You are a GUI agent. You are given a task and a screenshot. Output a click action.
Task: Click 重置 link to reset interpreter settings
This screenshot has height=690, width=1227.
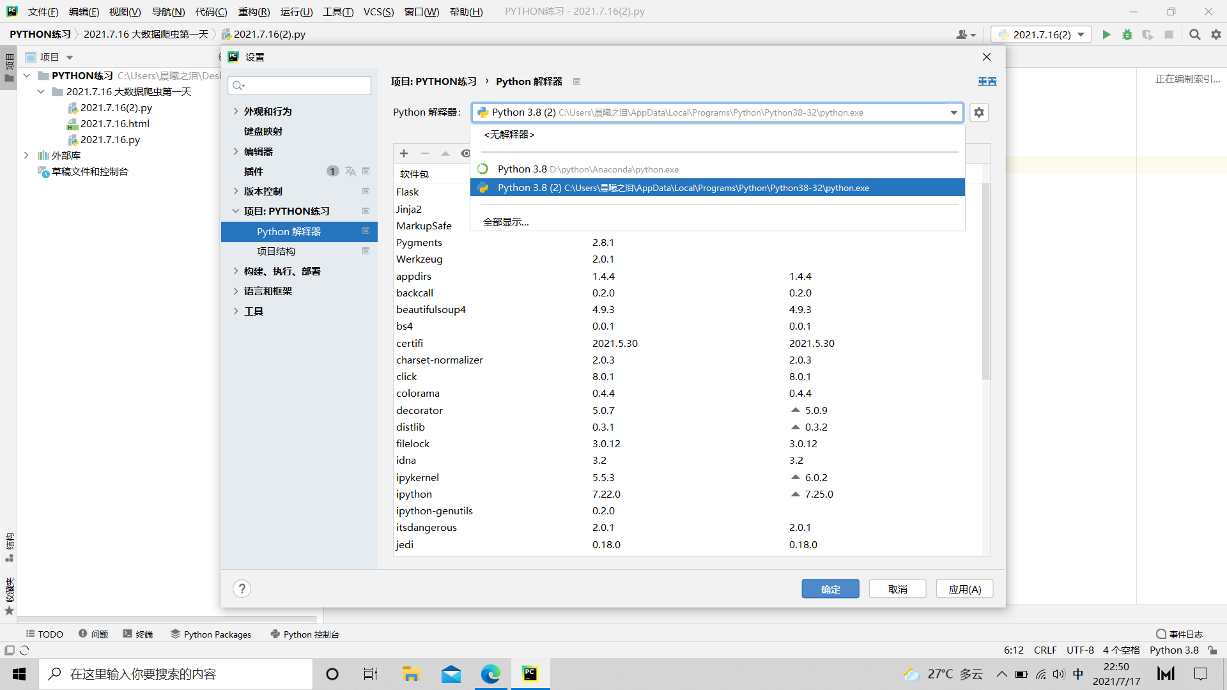coord(987,81)
